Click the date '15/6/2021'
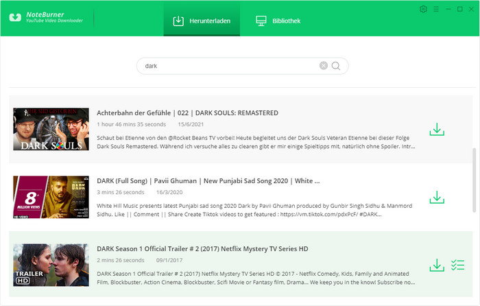Image resolution: width=480 pixels, height=306 pixels. coord(191,124)
